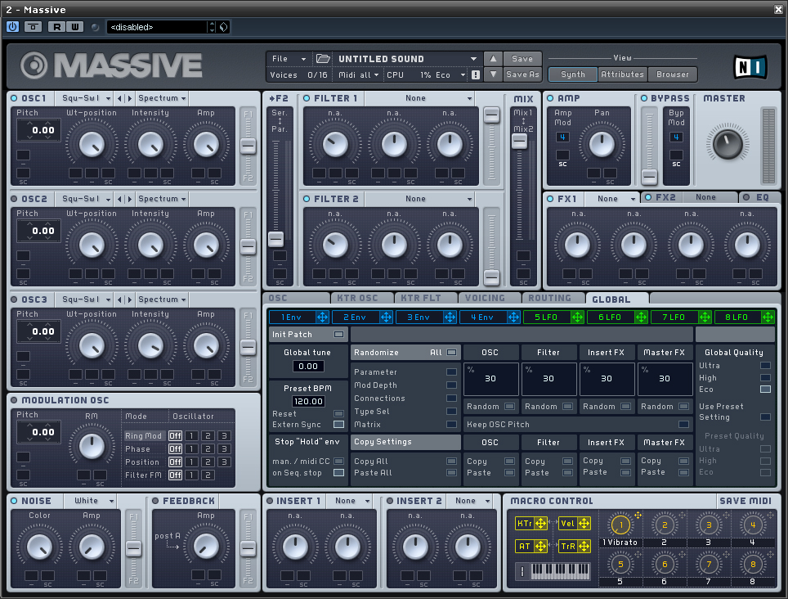The image size is (788, 599).
Task: Click OSC1 previous wavetable arrow
Action: 119,98
